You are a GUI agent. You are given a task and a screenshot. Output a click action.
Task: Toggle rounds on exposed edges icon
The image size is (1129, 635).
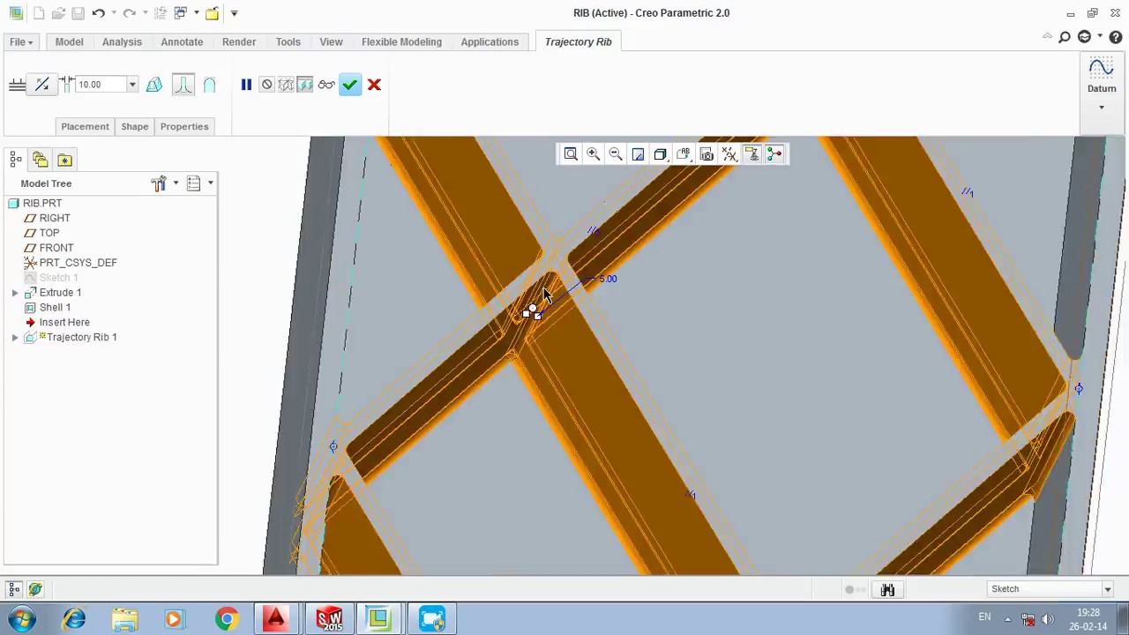(209, 85)
